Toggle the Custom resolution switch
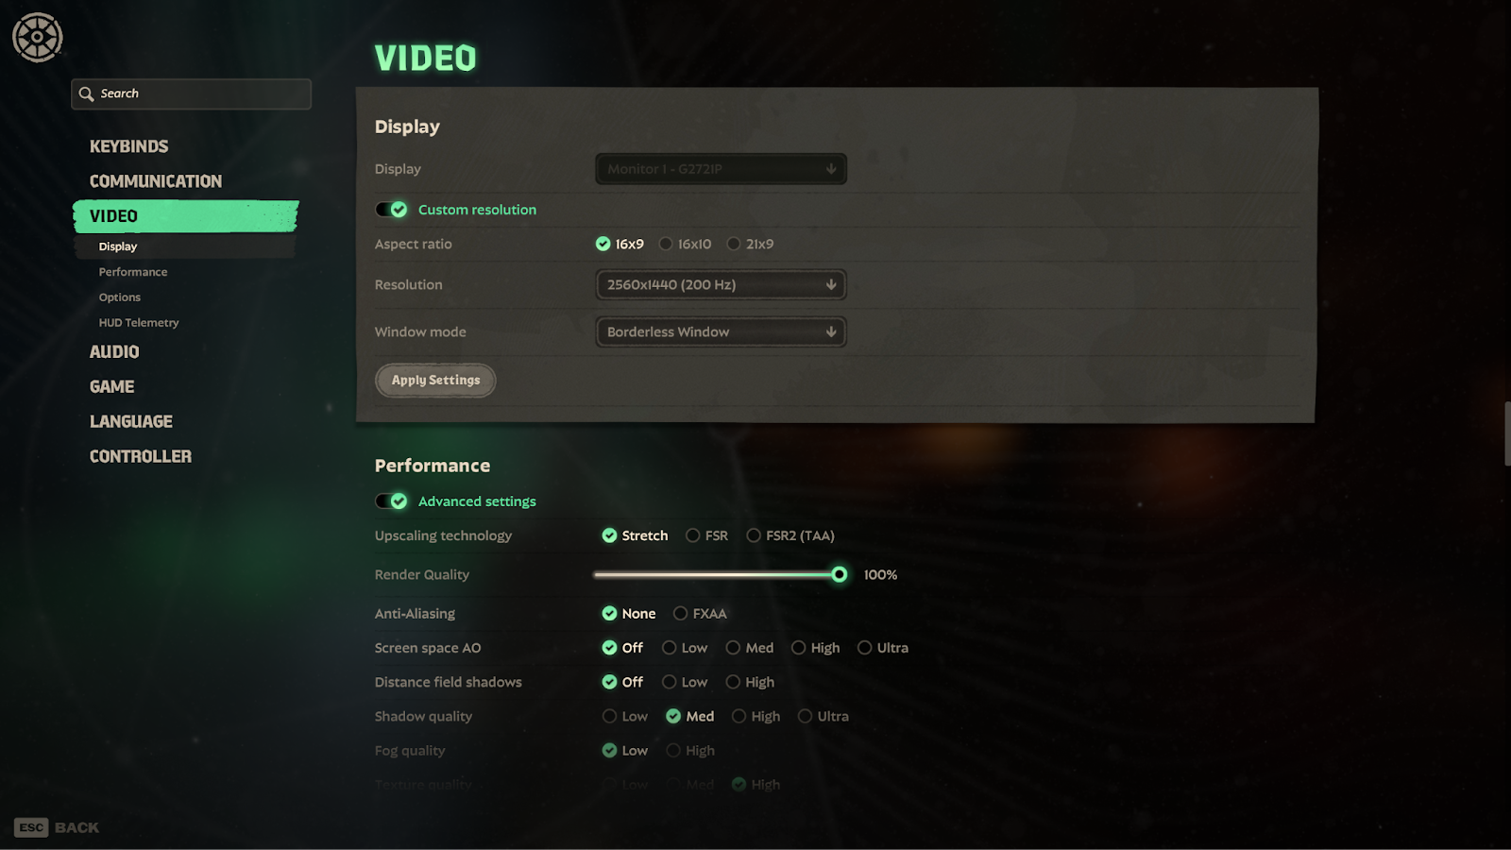This screenshot has width=1511, height=850. click(391, 210)
